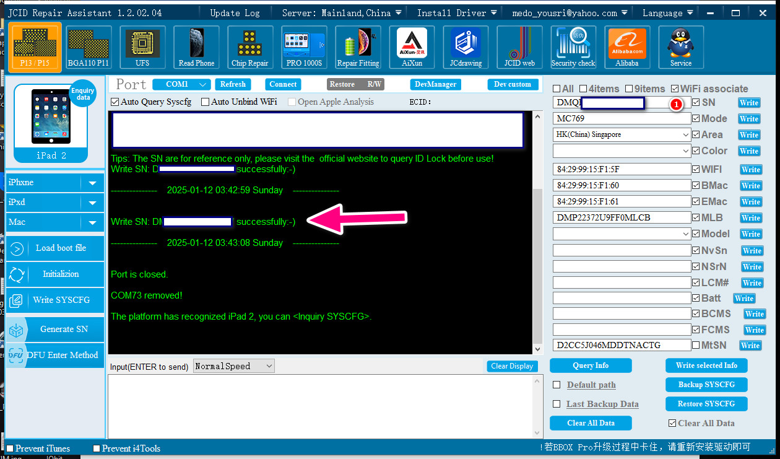The image size is (780, 459).
Task: Click the Backup SYSCFG button
Action: [x=706, y=385]
